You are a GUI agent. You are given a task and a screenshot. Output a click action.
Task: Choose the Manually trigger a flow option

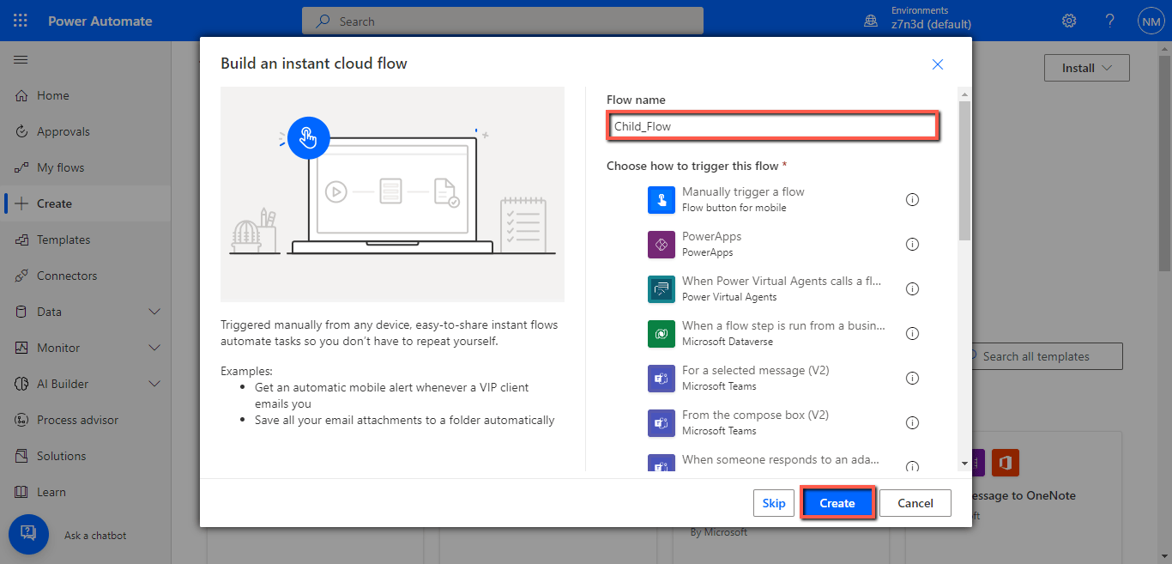pos(783,199)
